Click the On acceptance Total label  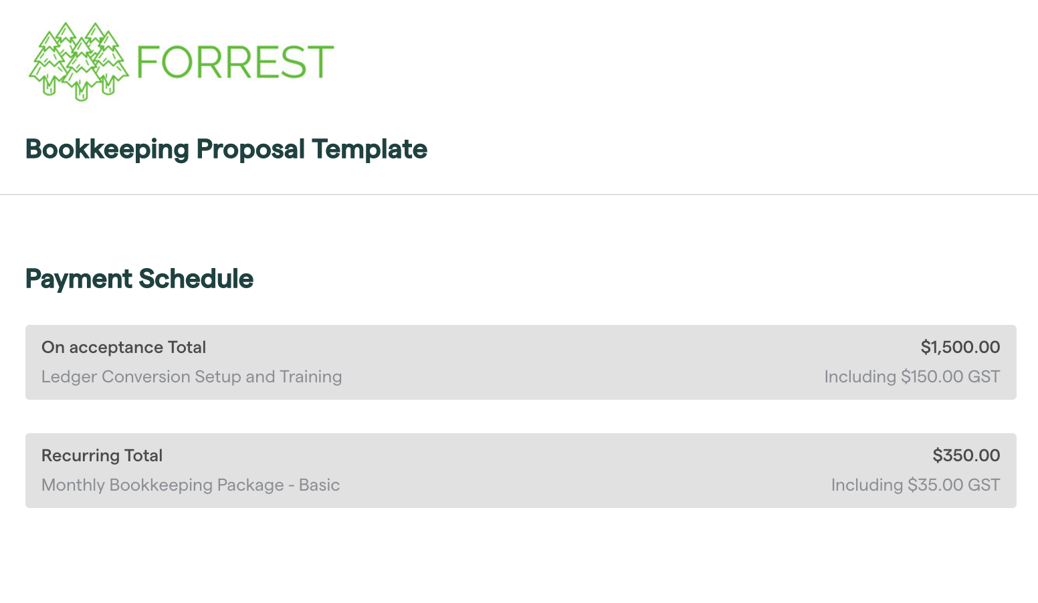coord(124,348)
